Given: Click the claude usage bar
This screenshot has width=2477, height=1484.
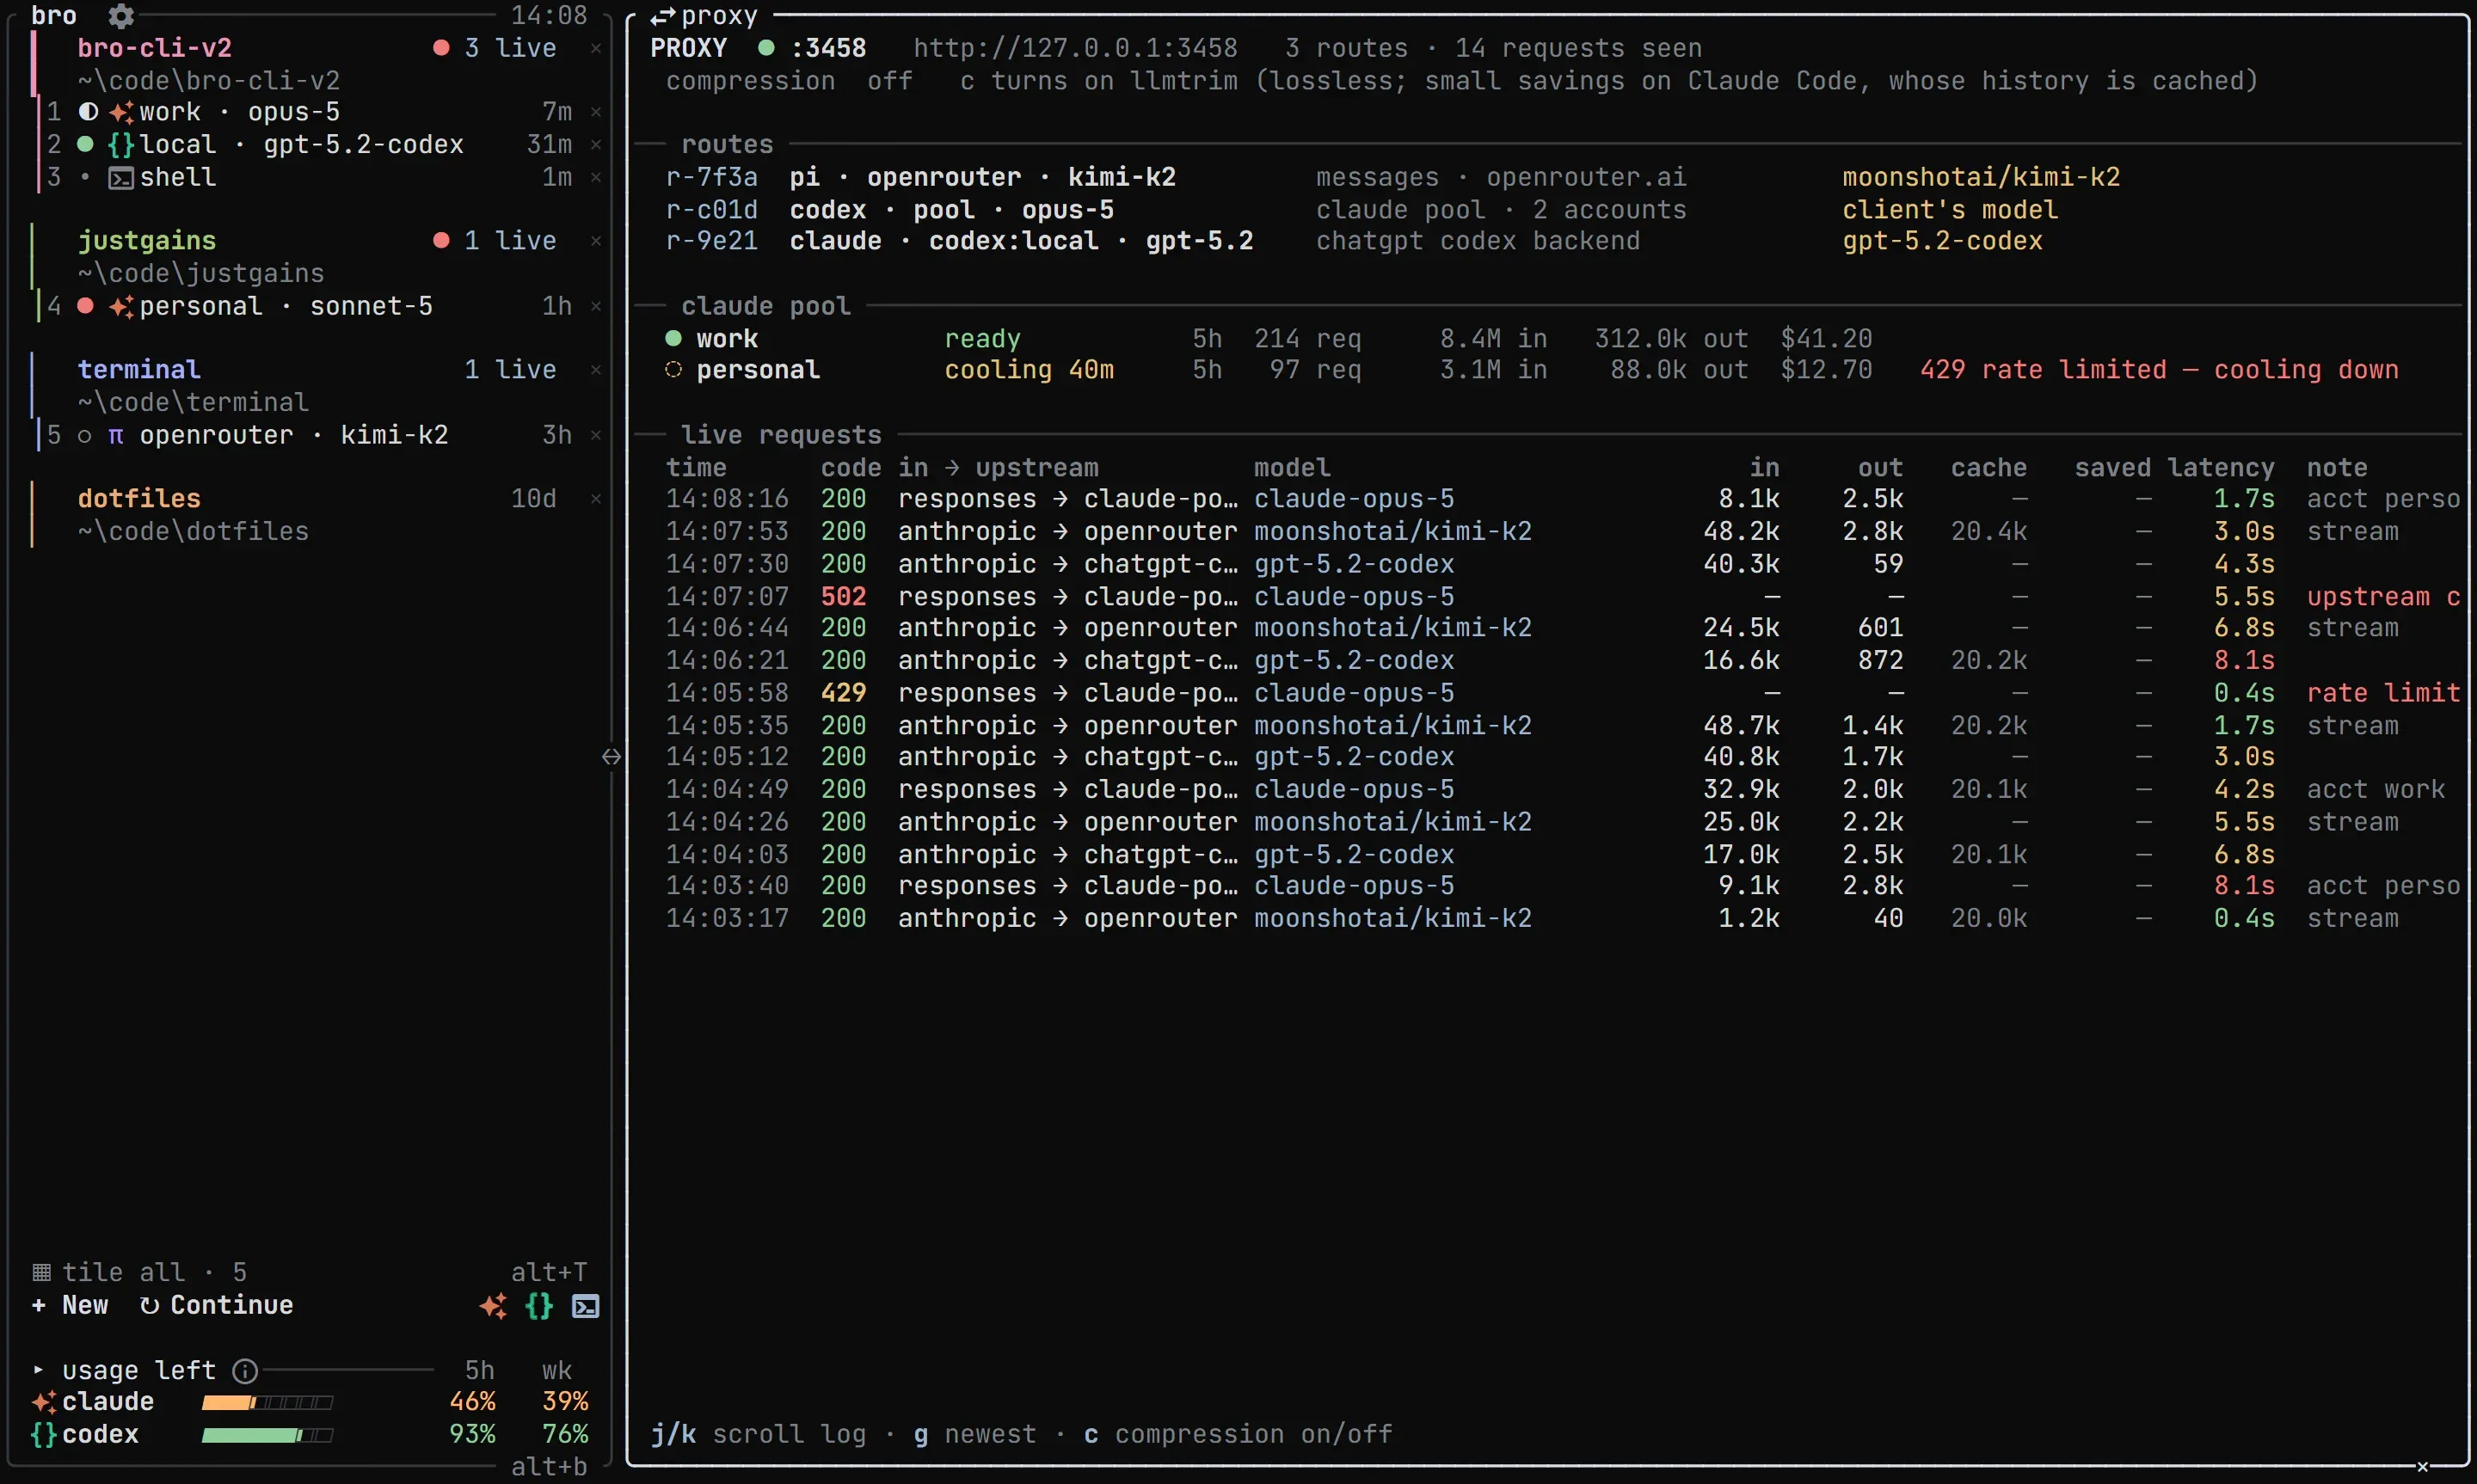Looking at the screenshot, I should [267, 1403].
